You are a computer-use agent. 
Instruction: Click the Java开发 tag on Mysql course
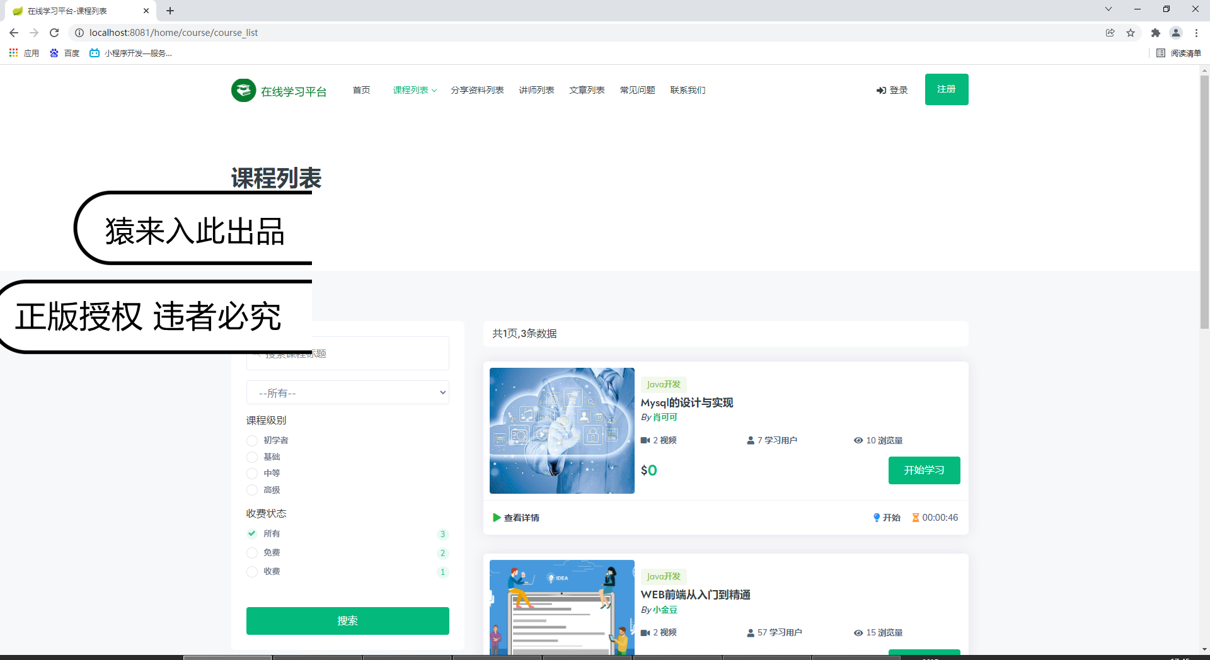click(x=664, y=384)
